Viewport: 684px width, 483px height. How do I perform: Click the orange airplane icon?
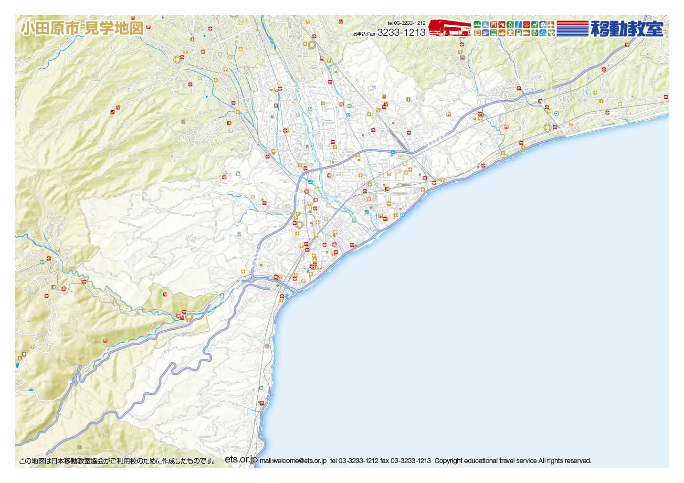[x=551, y=24]
